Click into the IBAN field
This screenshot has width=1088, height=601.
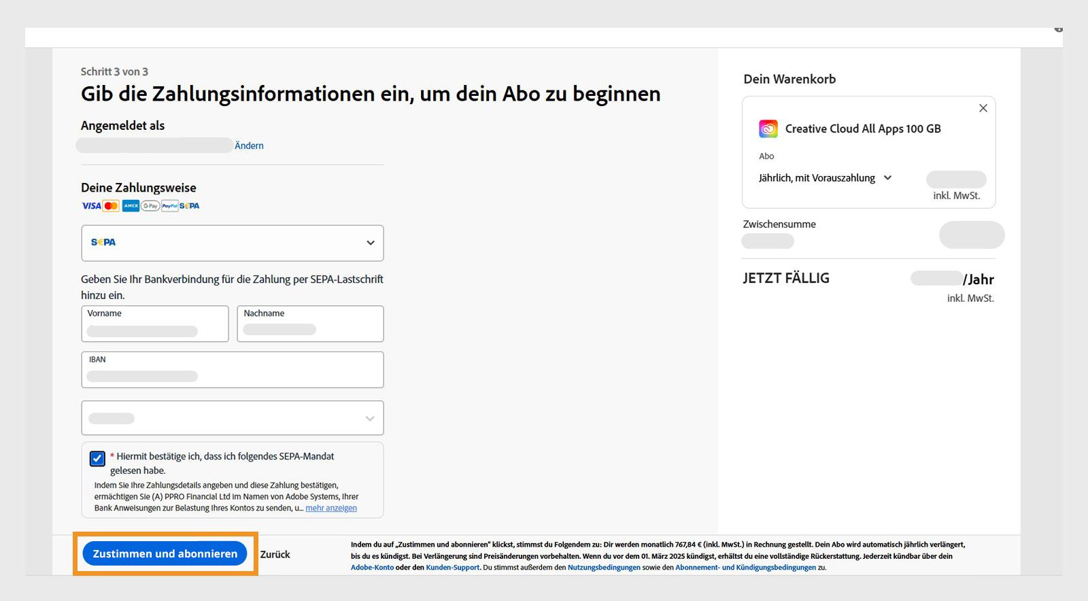(233, 370)
